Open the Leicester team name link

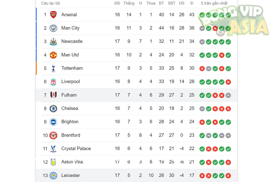[71, 175]
